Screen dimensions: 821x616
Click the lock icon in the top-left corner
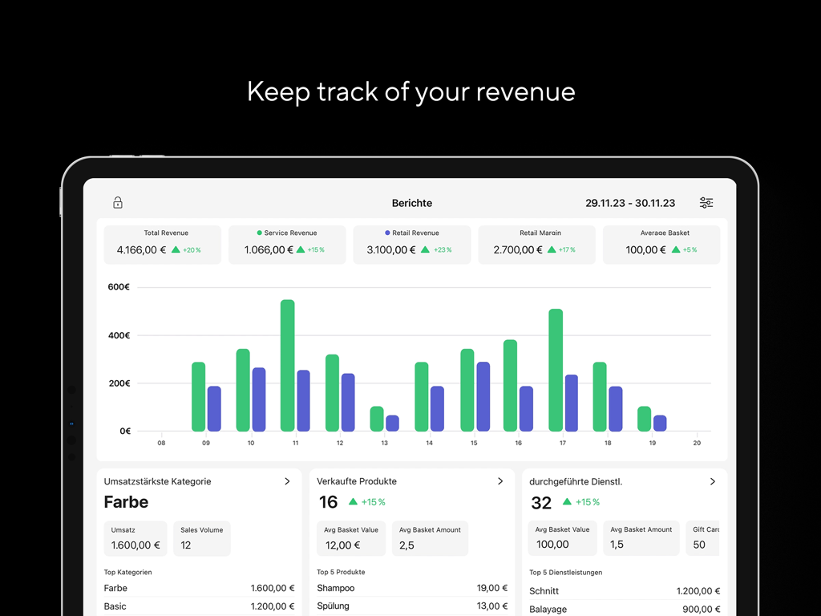[117, 202]
